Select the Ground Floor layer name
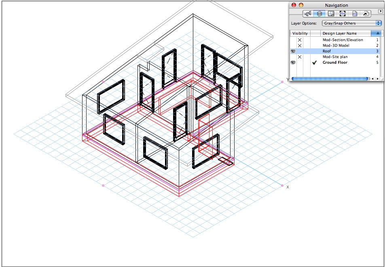This screenshot has width=385, height=267. pos(335,63)
